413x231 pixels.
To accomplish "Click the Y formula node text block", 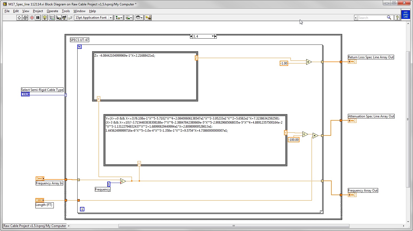I will pyautogui.click(x=194, y=124).
